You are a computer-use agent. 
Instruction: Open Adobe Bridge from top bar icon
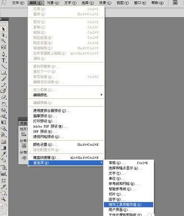coord(175,2)
